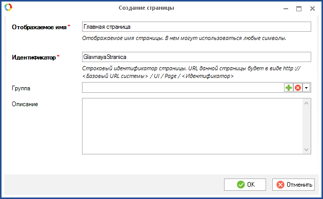Click the green plus icon in Группа field
The image size is (323, 199).
(289, 88)
